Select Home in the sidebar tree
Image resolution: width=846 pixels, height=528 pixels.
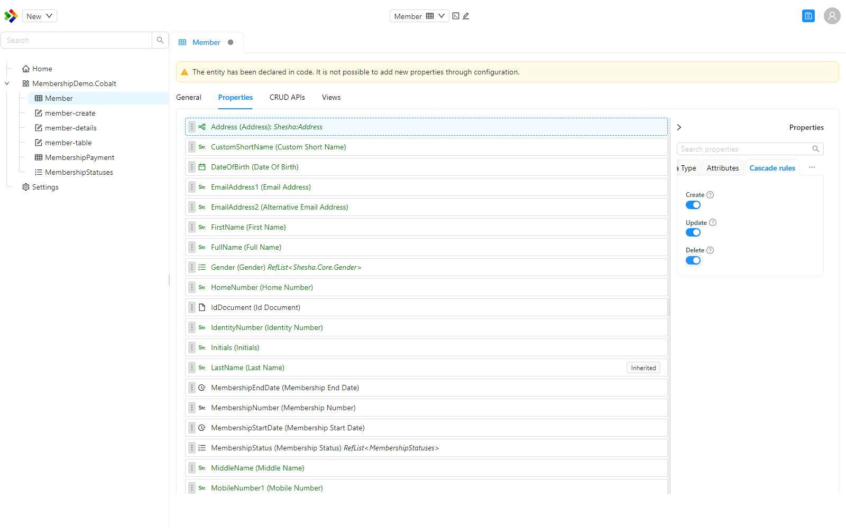[42, 69]
